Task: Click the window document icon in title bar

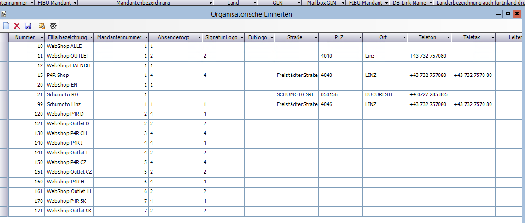Action: point(4,14)
